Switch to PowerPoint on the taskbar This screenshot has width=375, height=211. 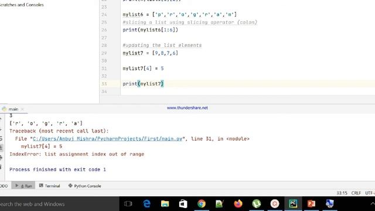[x=311, y=203]
